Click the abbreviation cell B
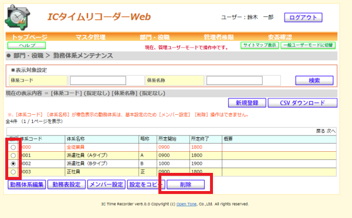The width and height of the screenshot is (352, 218). pos(148,163)
